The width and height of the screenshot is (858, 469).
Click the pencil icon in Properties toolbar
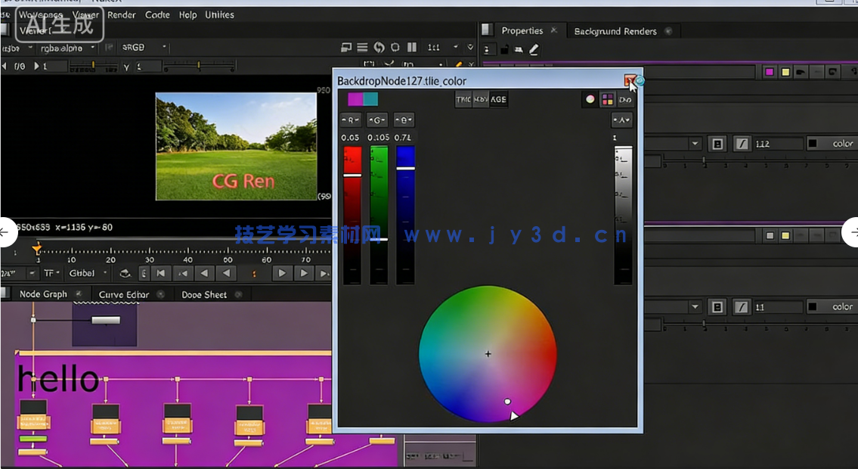(x=534, y=49)
